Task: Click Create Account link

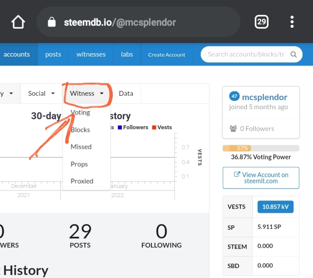Action: pyautogui.click(x=167, y=55)
